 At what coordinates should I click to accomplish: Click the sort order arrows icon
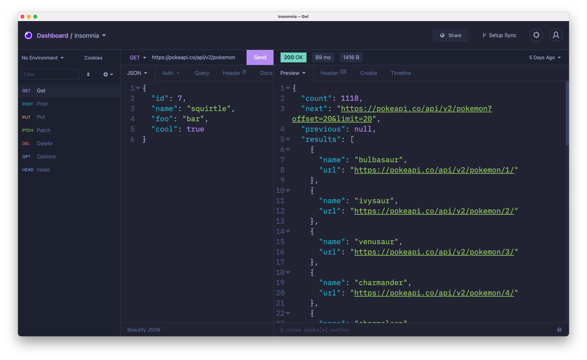click(x=88, y=75)
